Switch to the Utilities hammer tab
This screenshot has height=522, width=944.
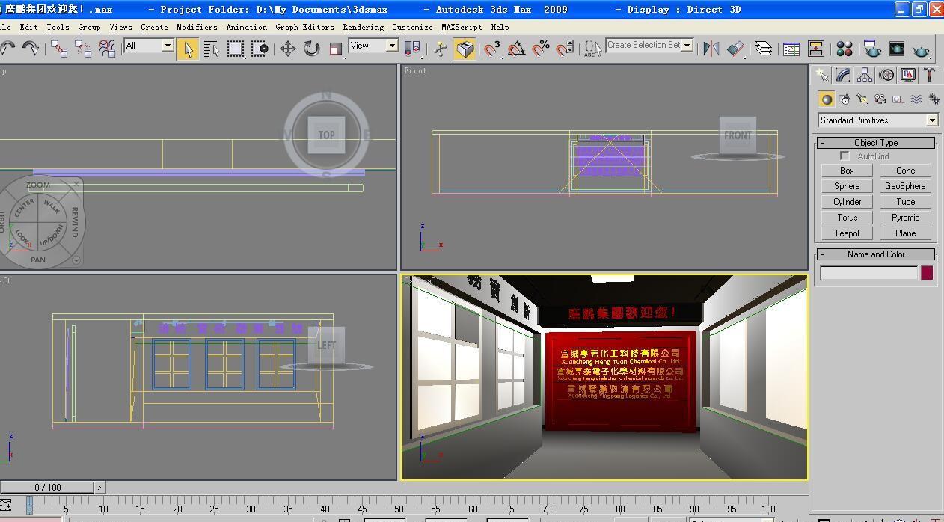929,75
